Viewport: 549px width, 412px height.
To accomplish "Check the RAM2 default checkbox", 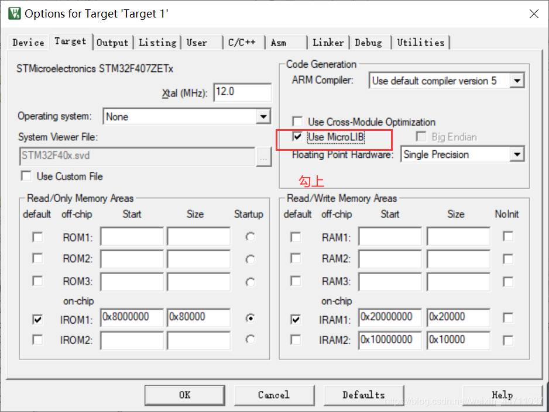I will click(296, 258).
